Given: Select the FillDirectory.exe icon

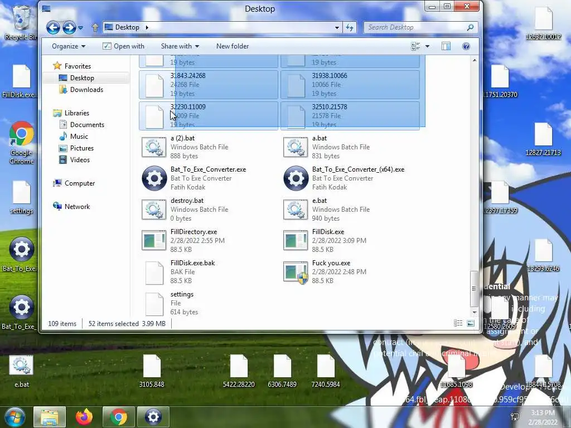Looking at the screenshot, I should click(154, 241).
